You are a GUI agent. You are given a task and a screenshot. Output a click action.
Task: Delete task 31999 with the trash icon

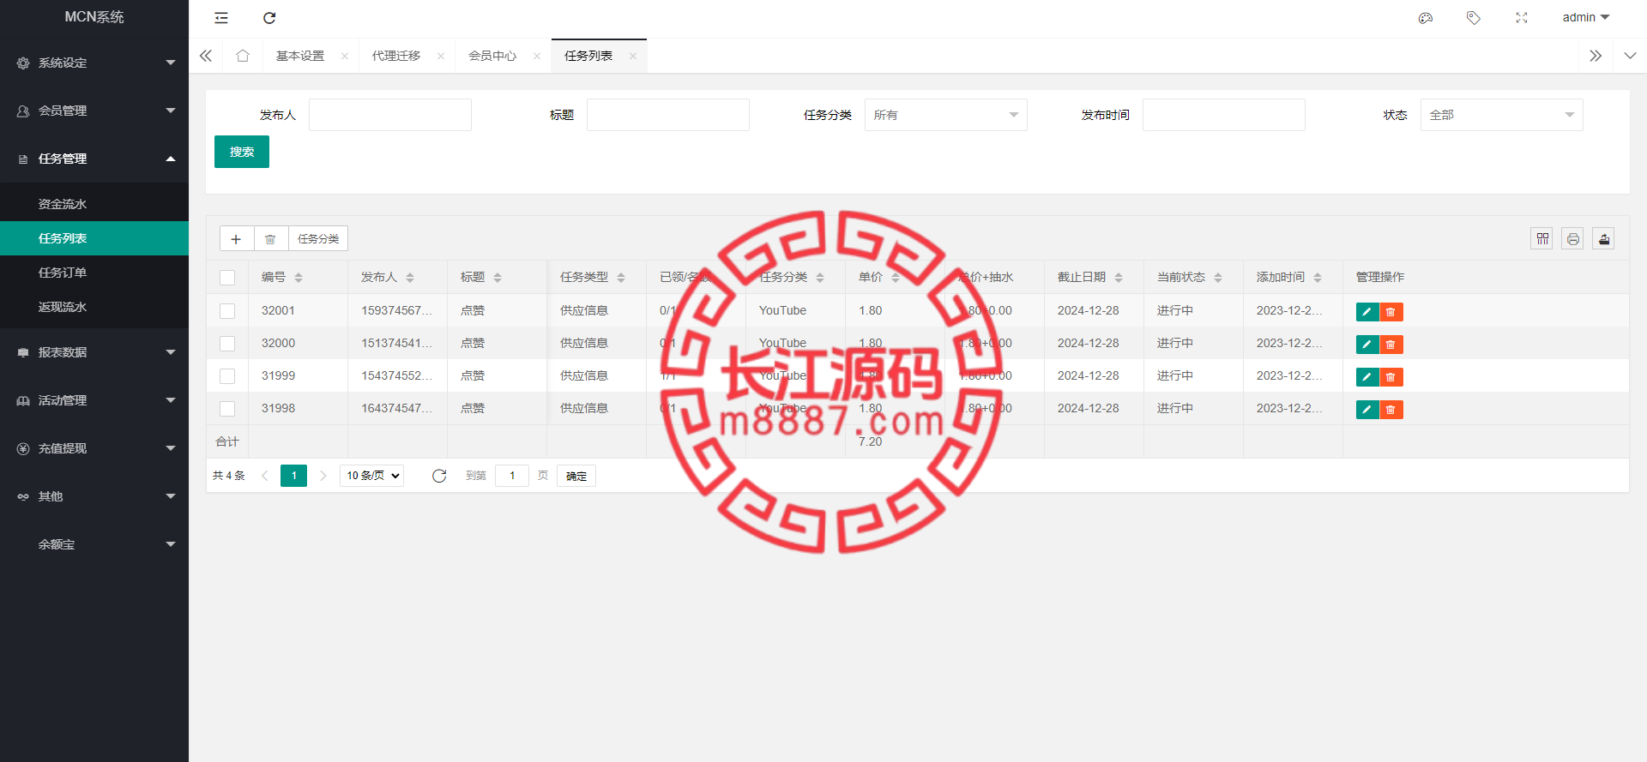[1391, 377]
